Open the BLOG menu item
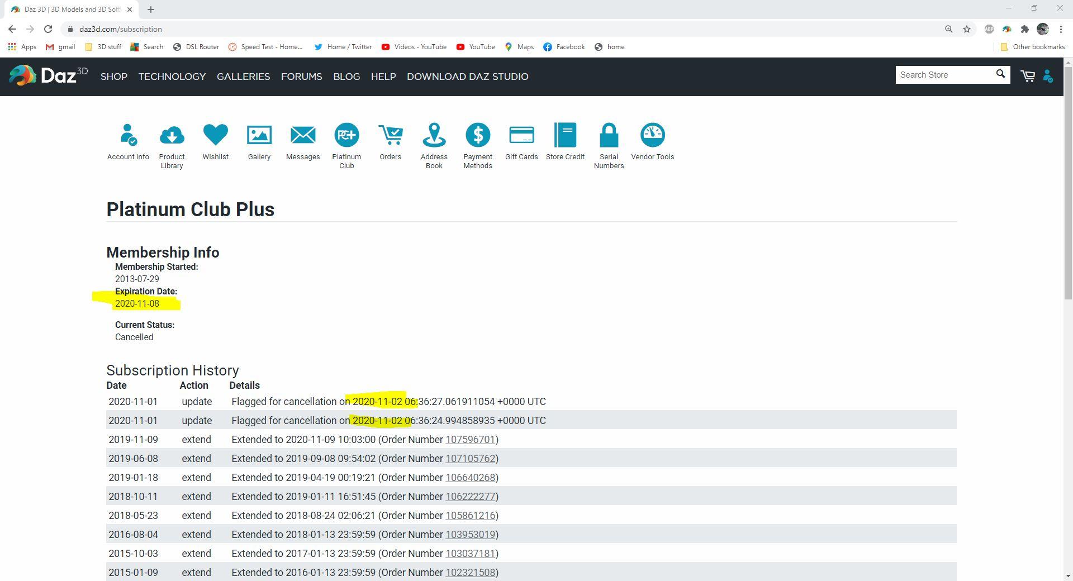 point(346,77)
